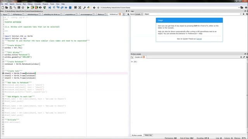The height and width of the screenshot is (139, 248).
Task: Toggle the Help pane lock icon
Action: point(244,14)
